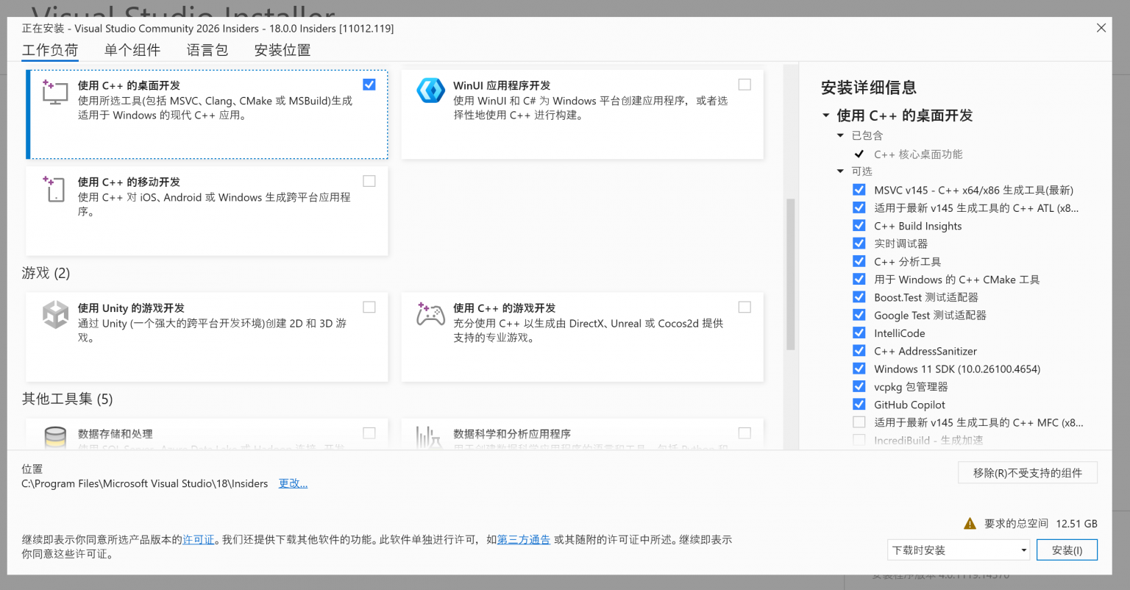This screenshot has width=1130, height=590.
Task: Click the 安装(I) button
Action: 1067,550
